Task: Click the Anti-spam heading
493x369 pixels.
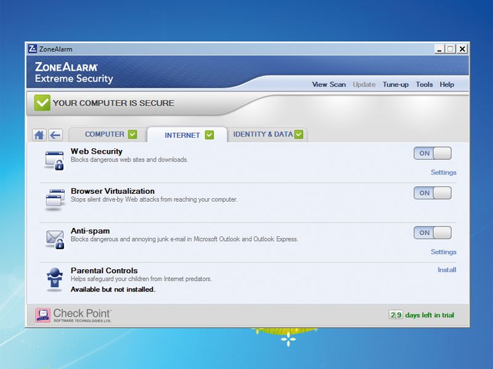Action: point(90,231)
